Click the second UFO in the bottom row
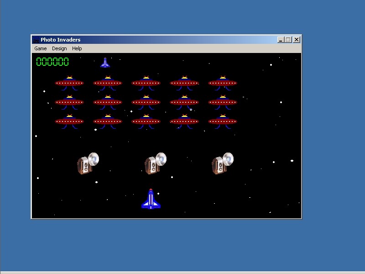Image resolution: width=365 pixels, height=274 pixels. click(x=108, y=121)
